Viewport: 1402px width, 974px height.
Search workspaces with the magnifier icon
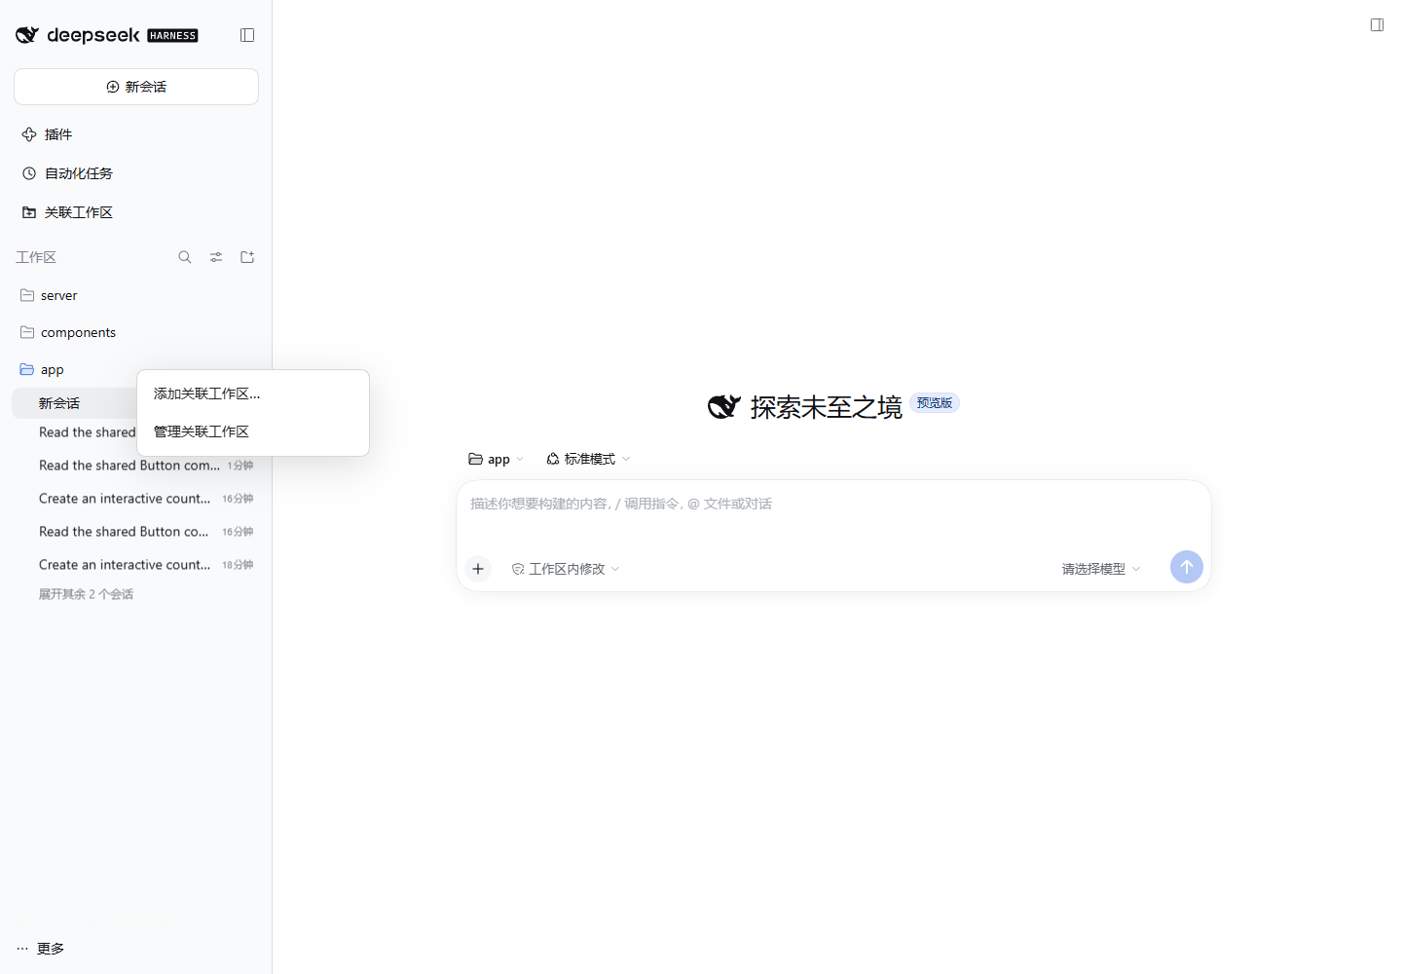[185, 257]
